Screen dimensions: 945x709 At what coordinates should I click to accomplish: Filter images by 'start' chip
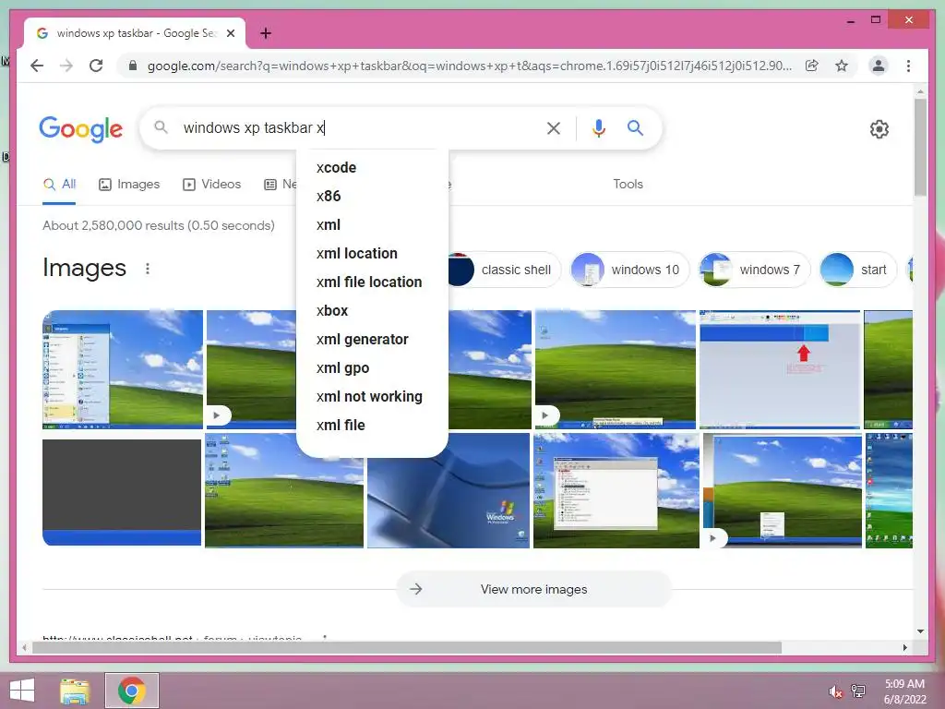point(857,270)
